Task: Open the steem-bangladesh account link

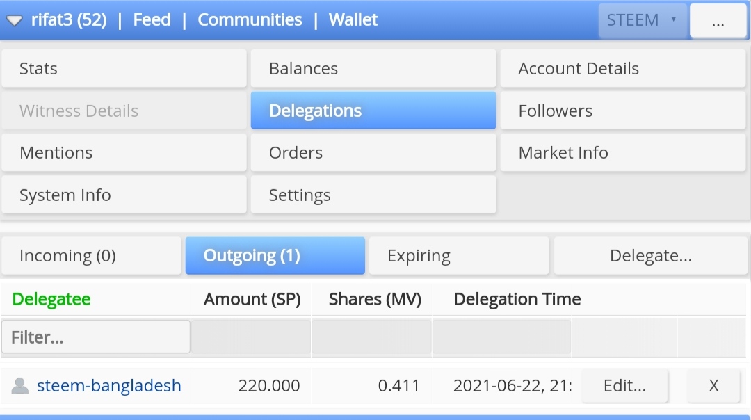Action: pyautogui.click(x=109, y=385)
